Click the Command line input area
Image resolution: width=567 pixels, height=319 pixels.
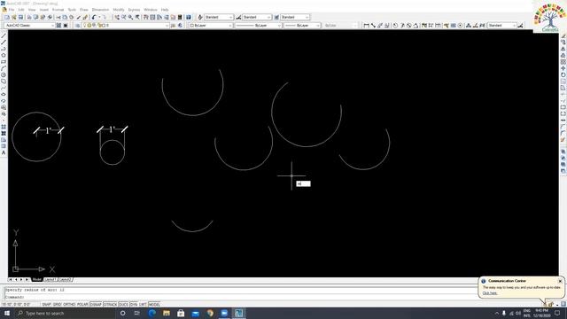pyautogui.click(x=240, y=297)
